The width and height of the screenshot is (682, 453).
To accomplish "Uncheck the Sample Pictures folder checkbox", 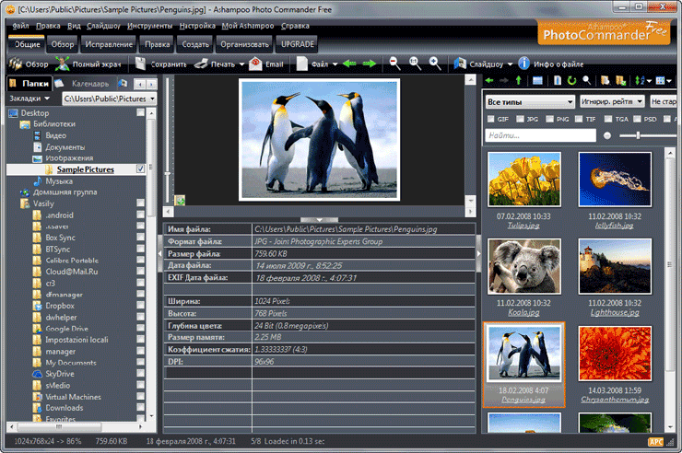I will click(140, 168).
